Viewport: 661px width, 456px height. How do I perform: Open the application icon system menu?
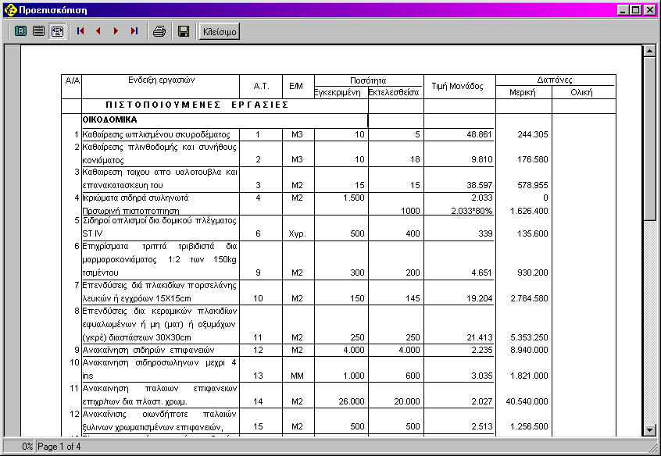[x=10, y=10]
